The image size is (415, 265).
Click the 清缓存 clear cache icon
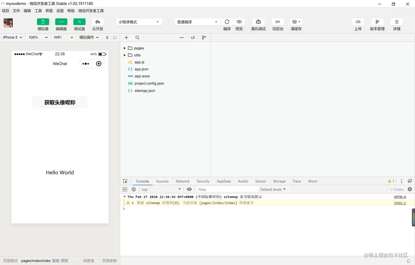click(296, 22)
